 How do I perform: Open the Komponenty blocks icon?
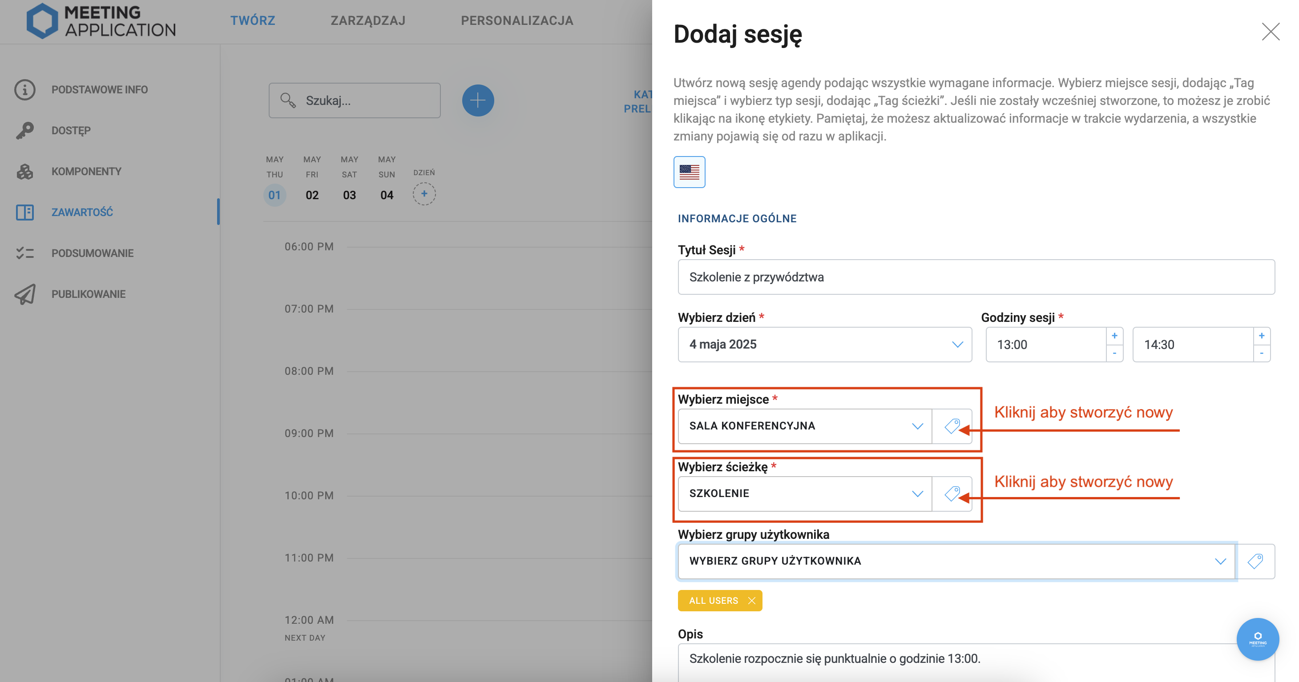[25, 171]
